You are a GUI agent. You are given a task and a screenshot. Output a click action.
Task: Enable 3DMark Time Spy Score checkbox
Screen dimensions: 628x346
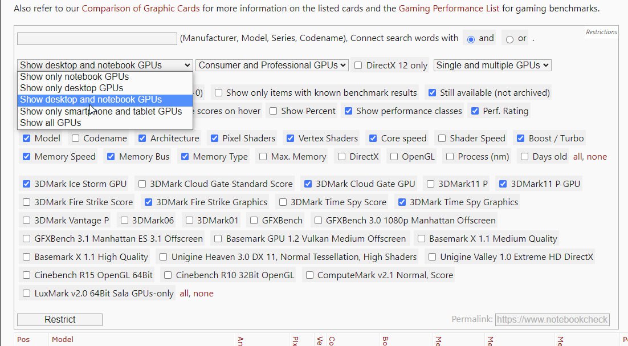283,202
